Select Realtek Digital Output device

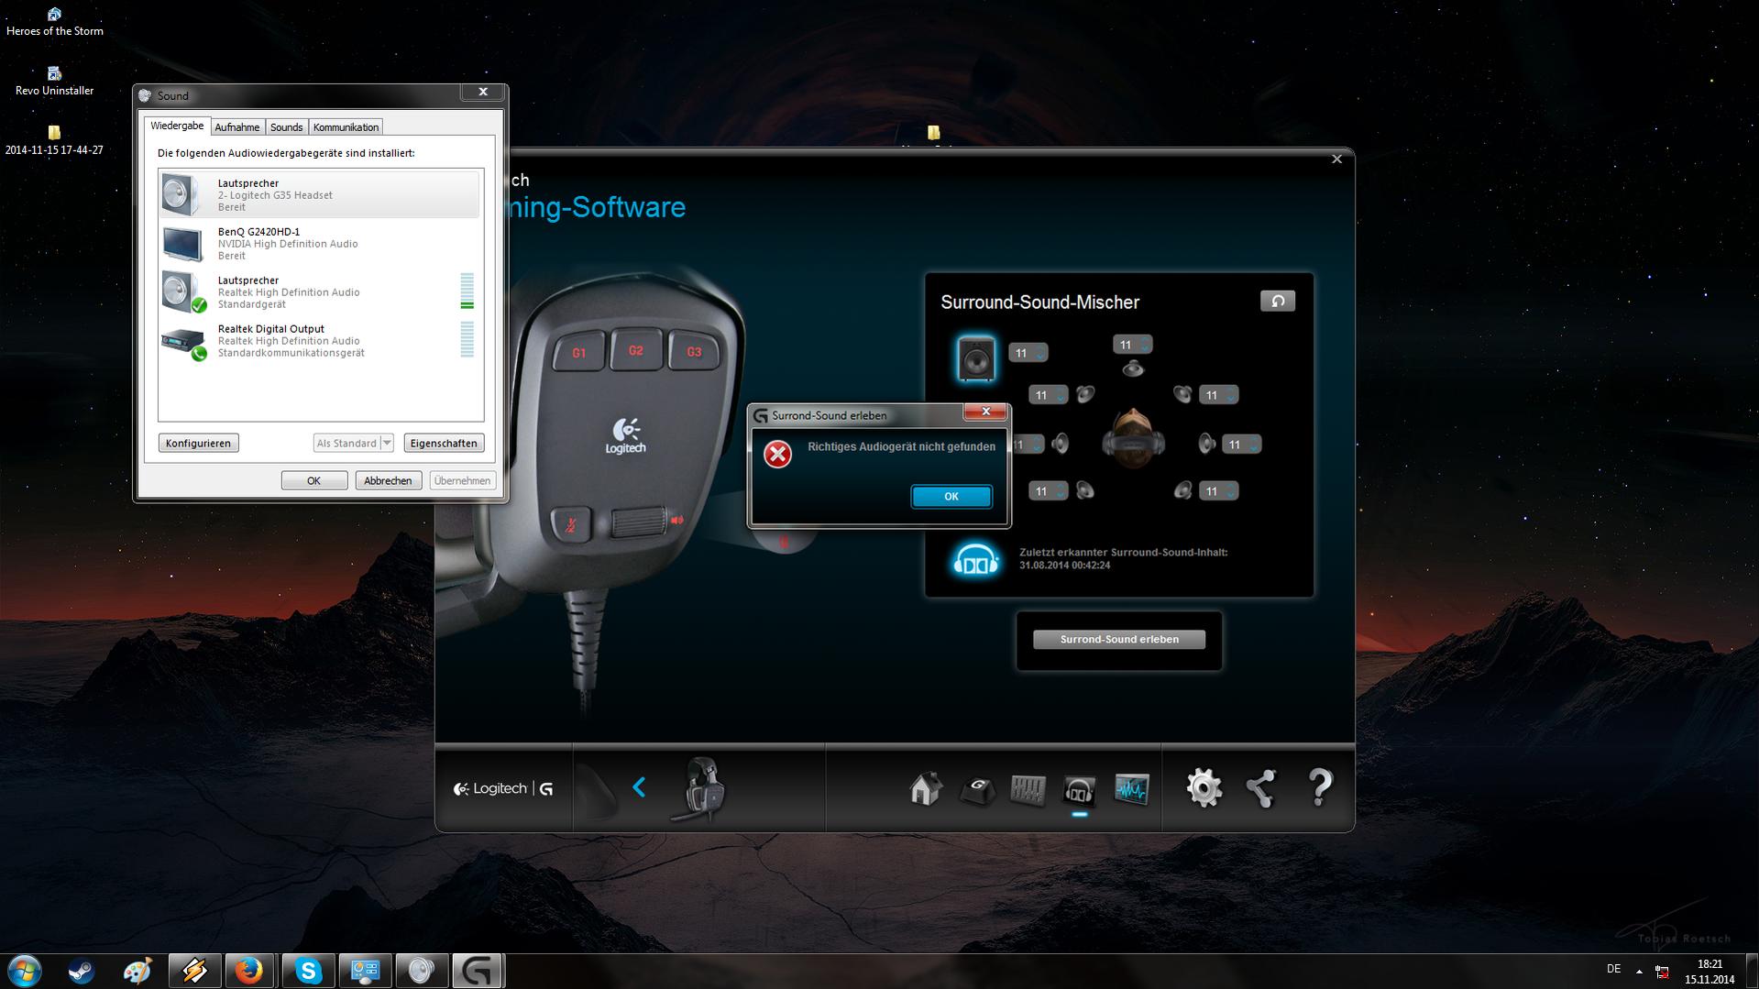pyautogui.click(x=319, y=340)
